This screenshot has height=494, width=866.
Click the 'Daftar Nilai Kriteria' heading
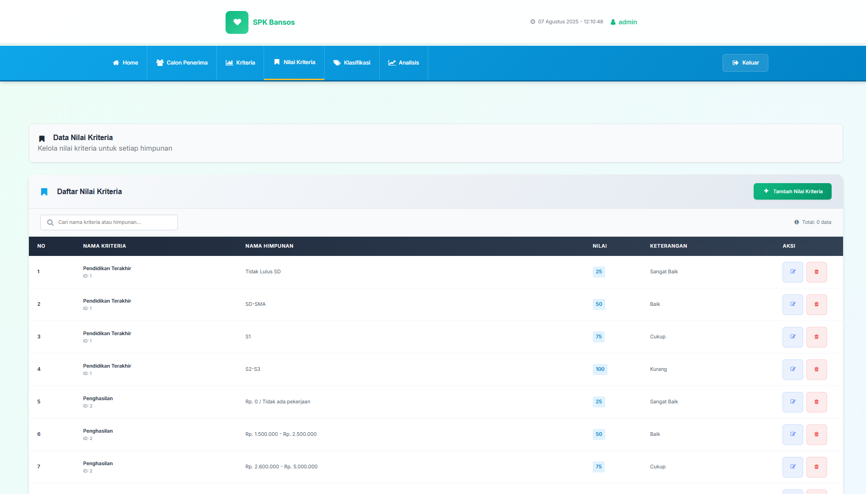click(x=89, y=192)
